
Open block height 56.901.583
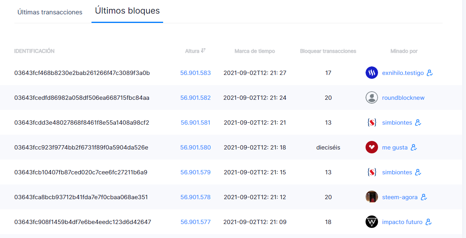tap(195, 73)
